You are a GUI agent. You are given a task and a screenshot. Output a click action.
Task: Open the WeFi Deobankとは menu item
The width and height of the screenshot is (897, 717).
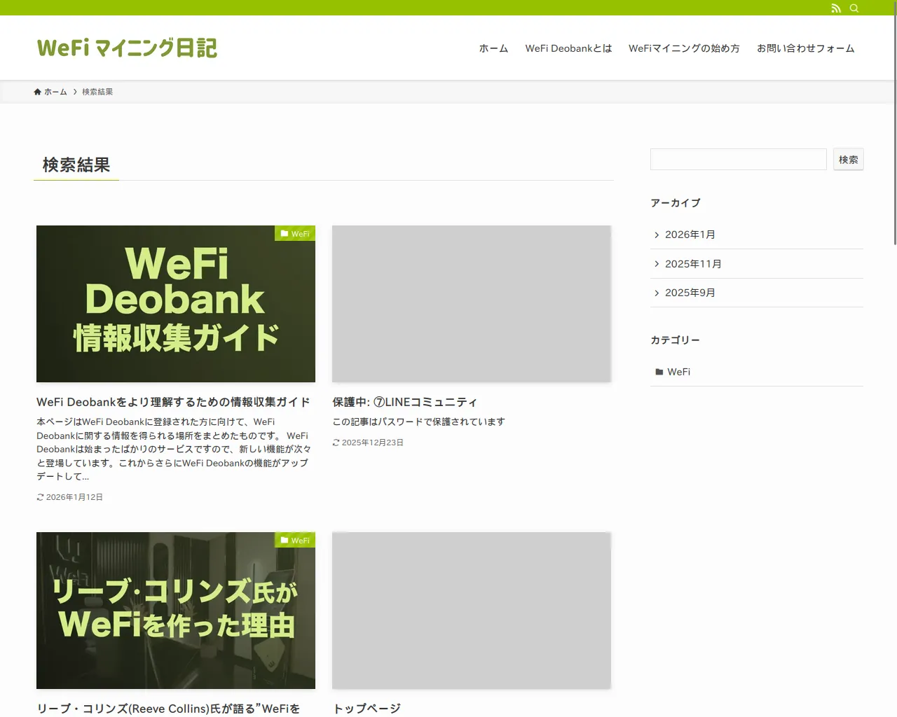568,48
